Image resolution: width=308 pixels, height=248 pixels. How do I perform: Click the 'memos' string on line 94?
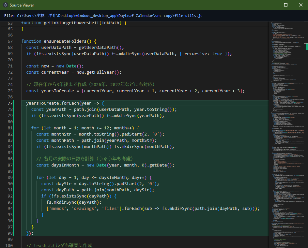tap(57, 208)
